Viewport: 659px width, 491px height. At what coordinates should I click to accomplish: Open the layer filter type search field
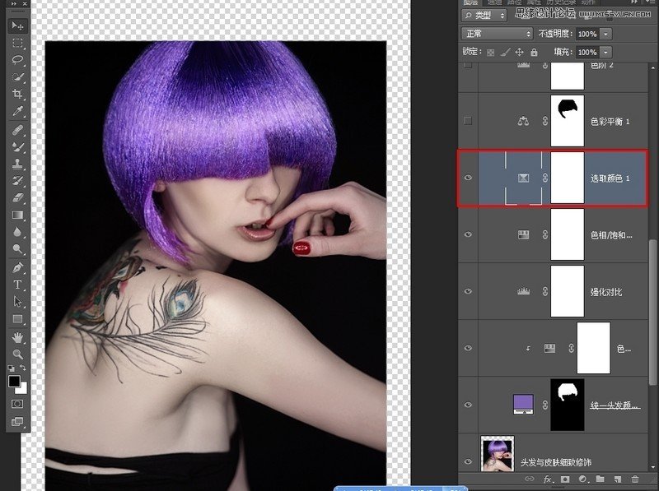coord(482,15)
